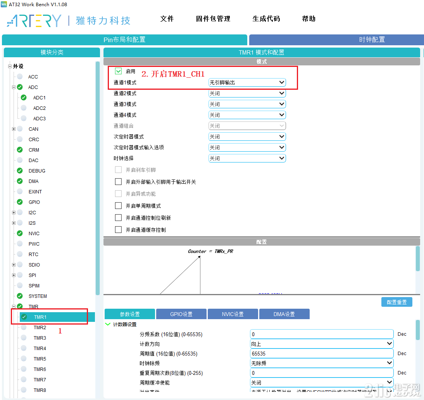
Task: Open the 通道1模式 dropdown
Action: [247, 82]
